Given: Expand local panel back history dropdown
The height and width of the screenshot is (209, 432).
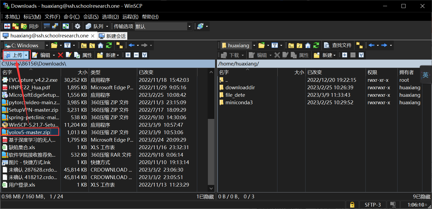Looking at the screenshot, I should click(138, 45).
